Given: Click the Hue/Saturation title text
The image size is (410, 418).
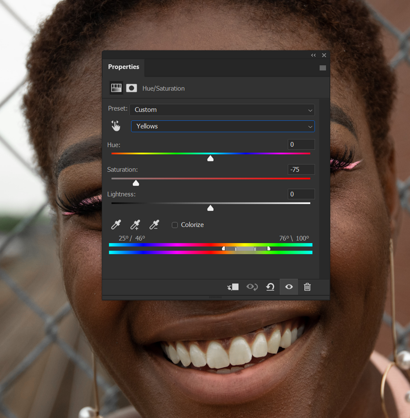Looking at the screenshot, I should pyautogui.click(x=164, y=89).
